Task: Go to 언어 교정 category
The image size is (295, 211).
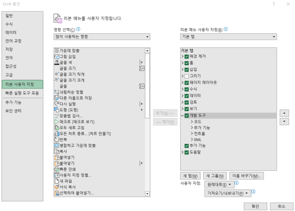Action: (22, 41)
